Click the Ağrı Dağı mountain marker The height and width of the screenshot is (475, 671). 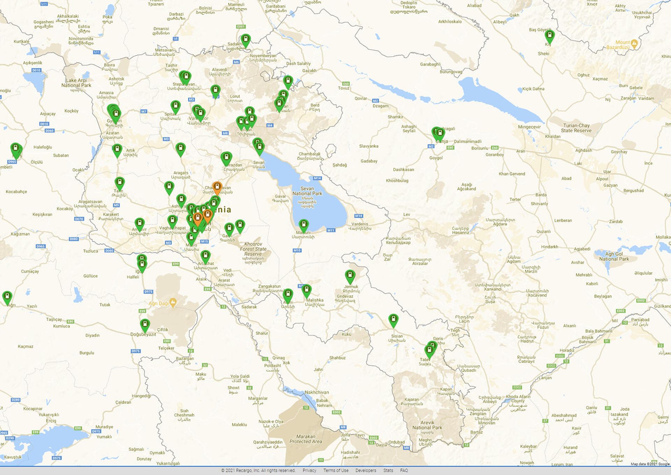click(x=173, y=303)
